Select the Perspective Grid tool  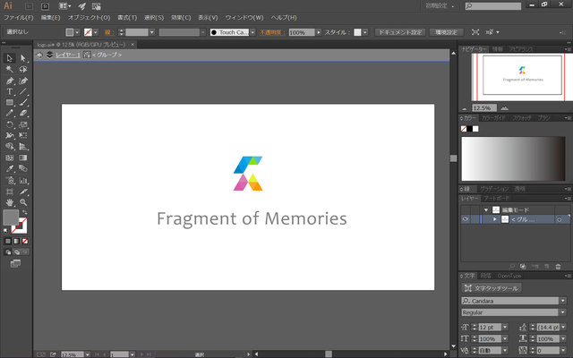click(x=23, y=147)
